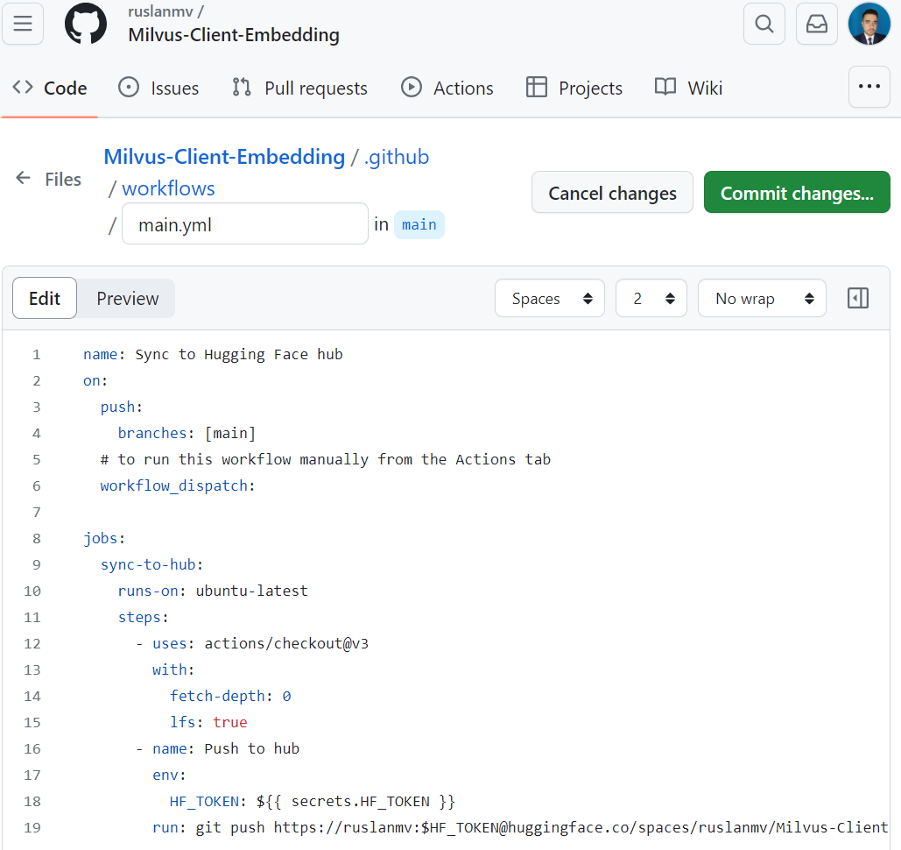
Task: Click the 'push:' code line
Action: [x=121, y=407]
